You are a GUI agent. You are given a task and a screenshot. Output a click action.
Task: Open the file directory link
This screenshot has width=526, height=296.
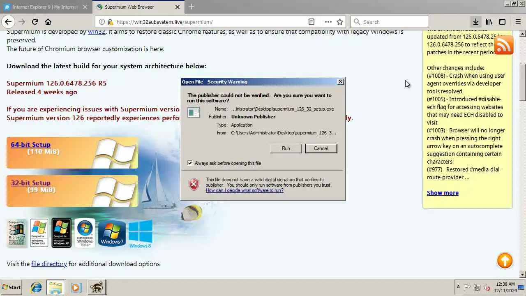pos(49,264)
